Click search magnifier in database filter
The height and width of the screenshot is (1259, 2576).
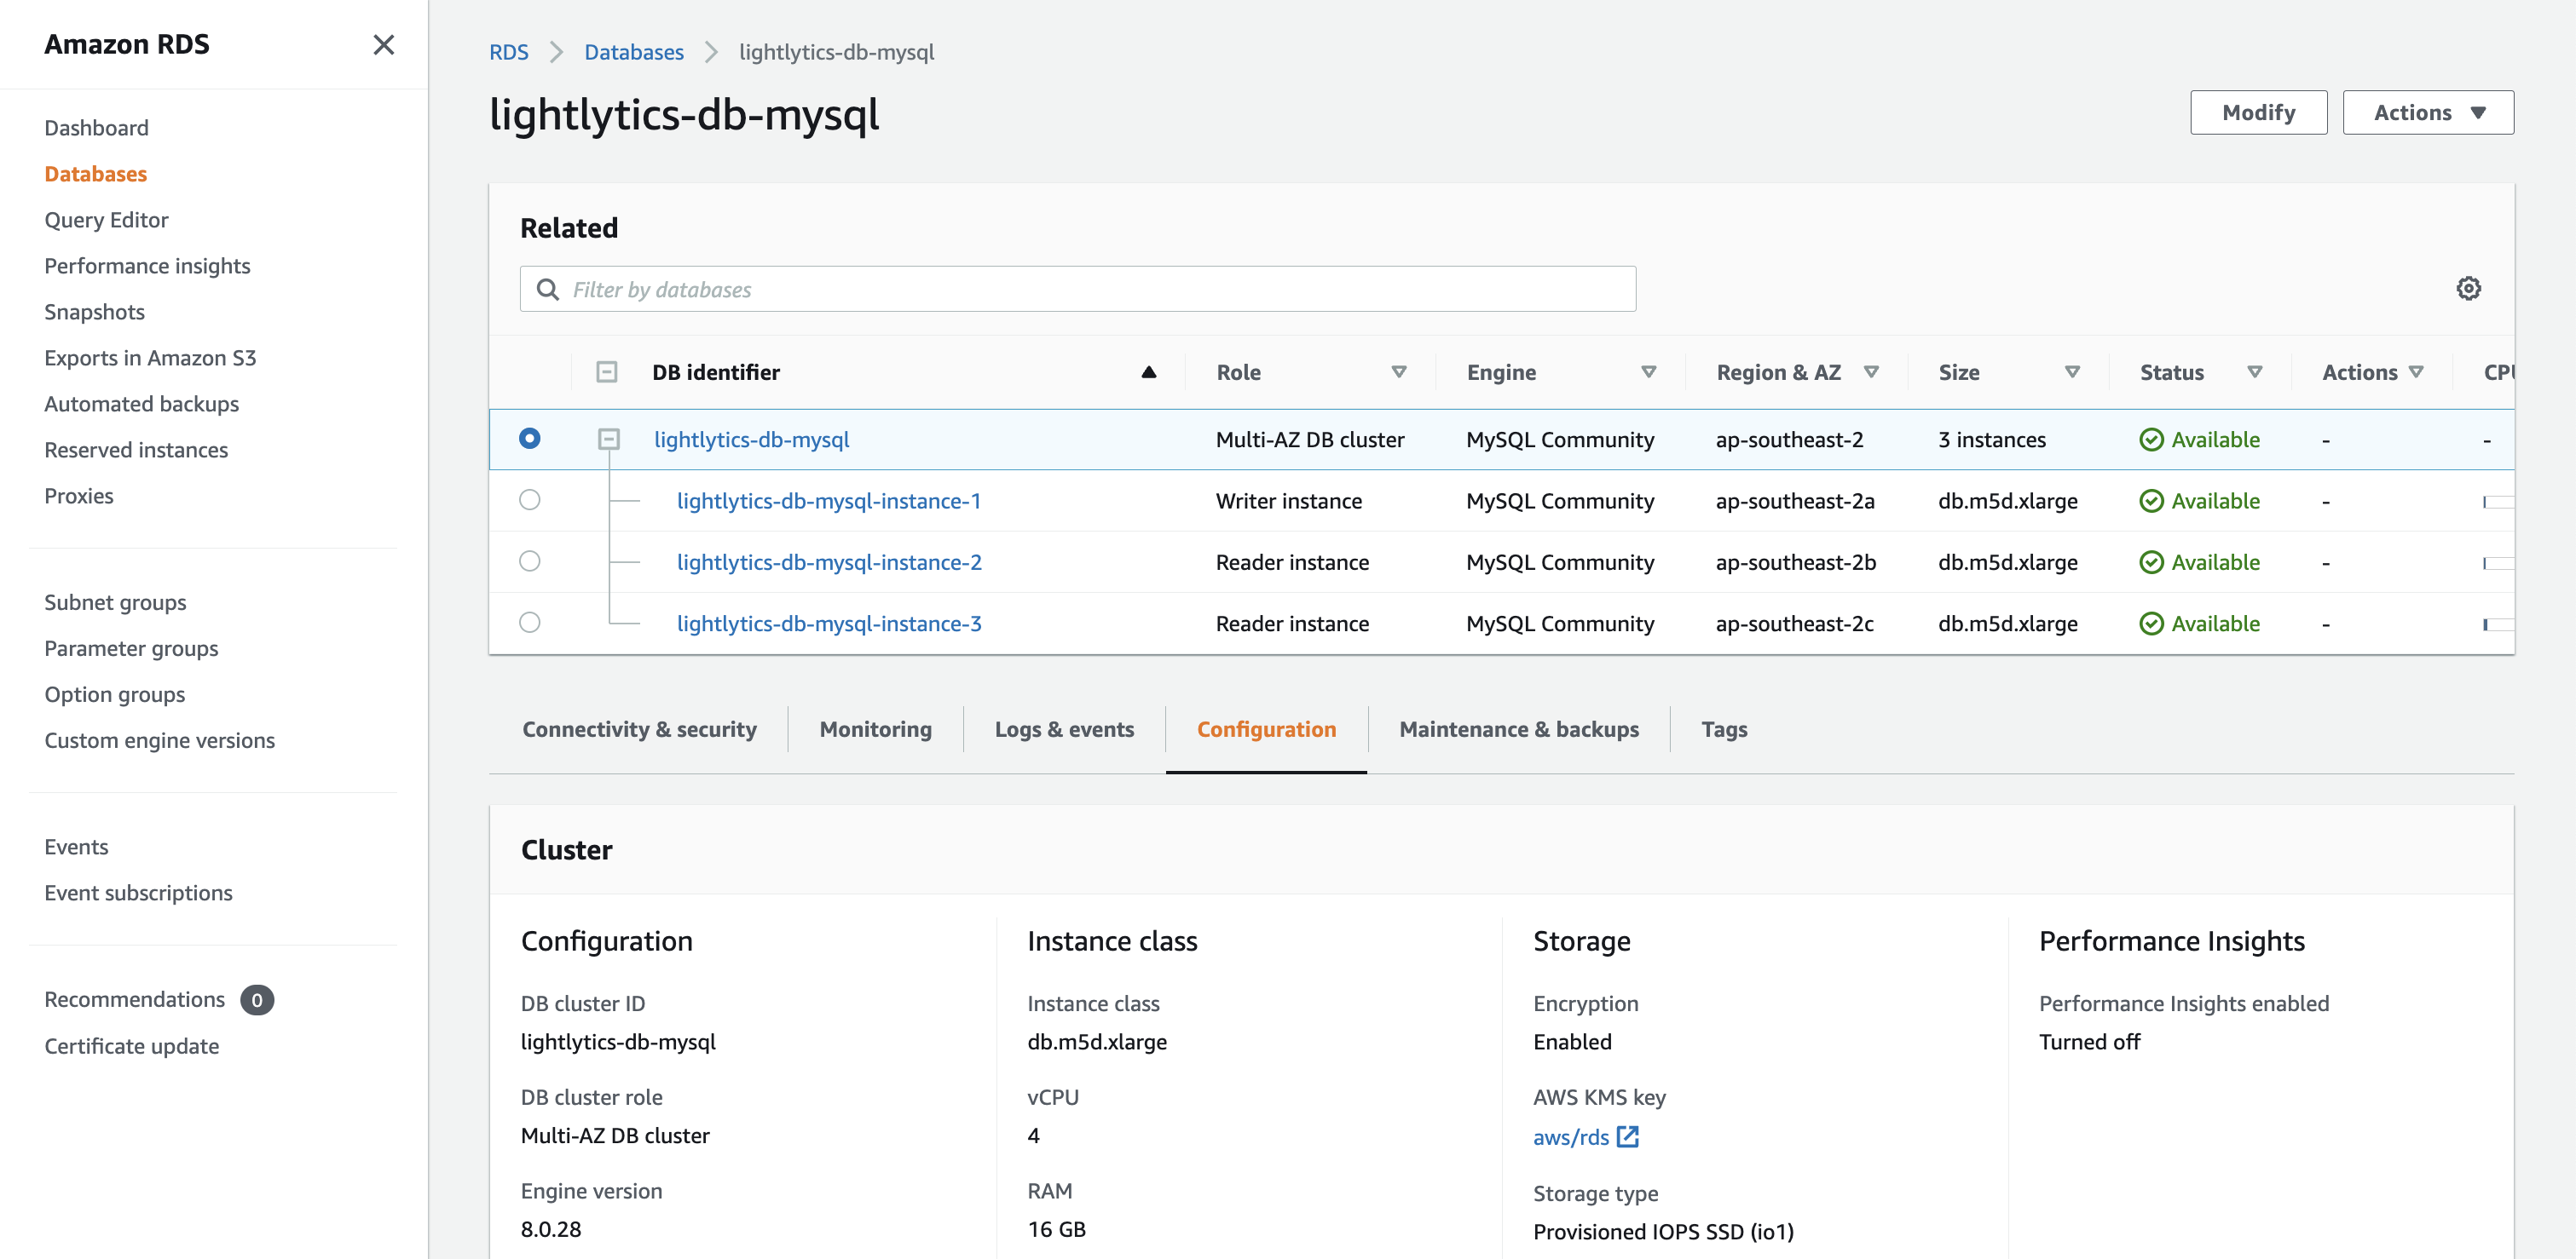point(548,290)
